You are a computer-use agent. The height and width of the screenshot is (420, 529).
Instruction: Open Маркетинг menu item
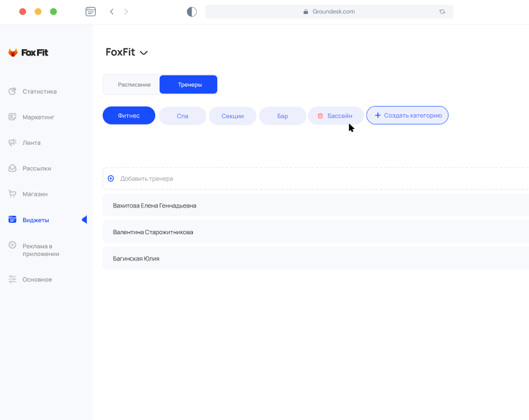[38, 117]
